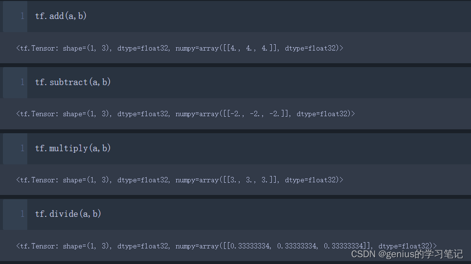Screen dimensions: 471x264
Task: Select the multiply output with 3., 3., 3.
Action: [180, 180]
